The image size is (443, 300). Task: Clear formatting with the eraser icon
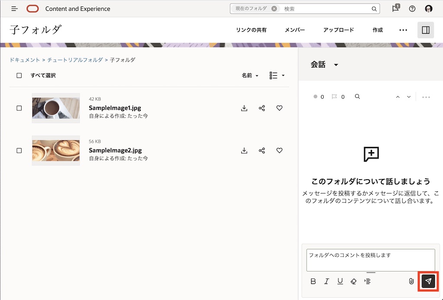[x=353, y=281]
